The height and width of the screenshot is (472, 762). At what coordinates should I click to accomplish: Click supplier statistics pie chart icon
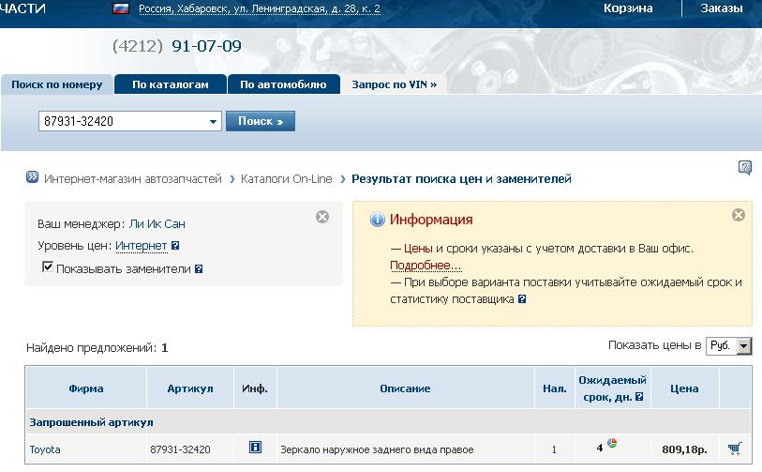pyautogui.click(x=611, y=444)
